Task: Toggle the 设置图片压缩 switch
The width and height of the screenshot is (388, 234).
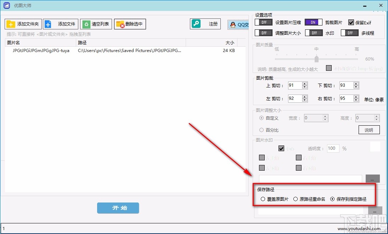Action: (264, 22)
